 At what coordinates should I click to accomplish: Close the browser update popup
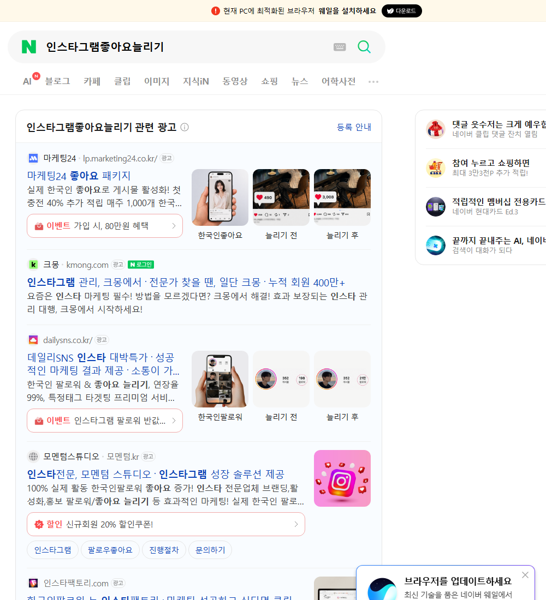(x=525, y=575)
